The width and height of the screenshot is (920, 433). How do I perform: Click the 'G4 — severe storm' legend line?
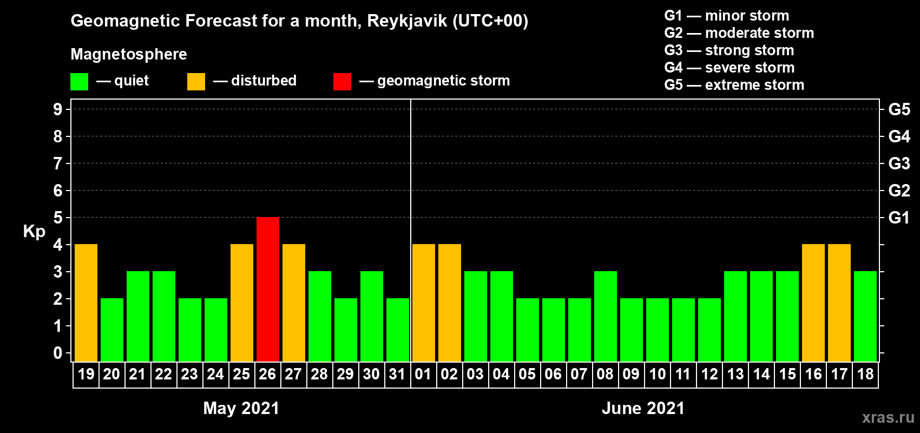tap(730, 68)
